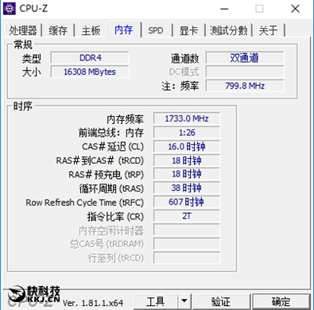Viewport: 314px width, 310px height.
Task: Click the 16308 MBytes size field
Action: (90, 72)
